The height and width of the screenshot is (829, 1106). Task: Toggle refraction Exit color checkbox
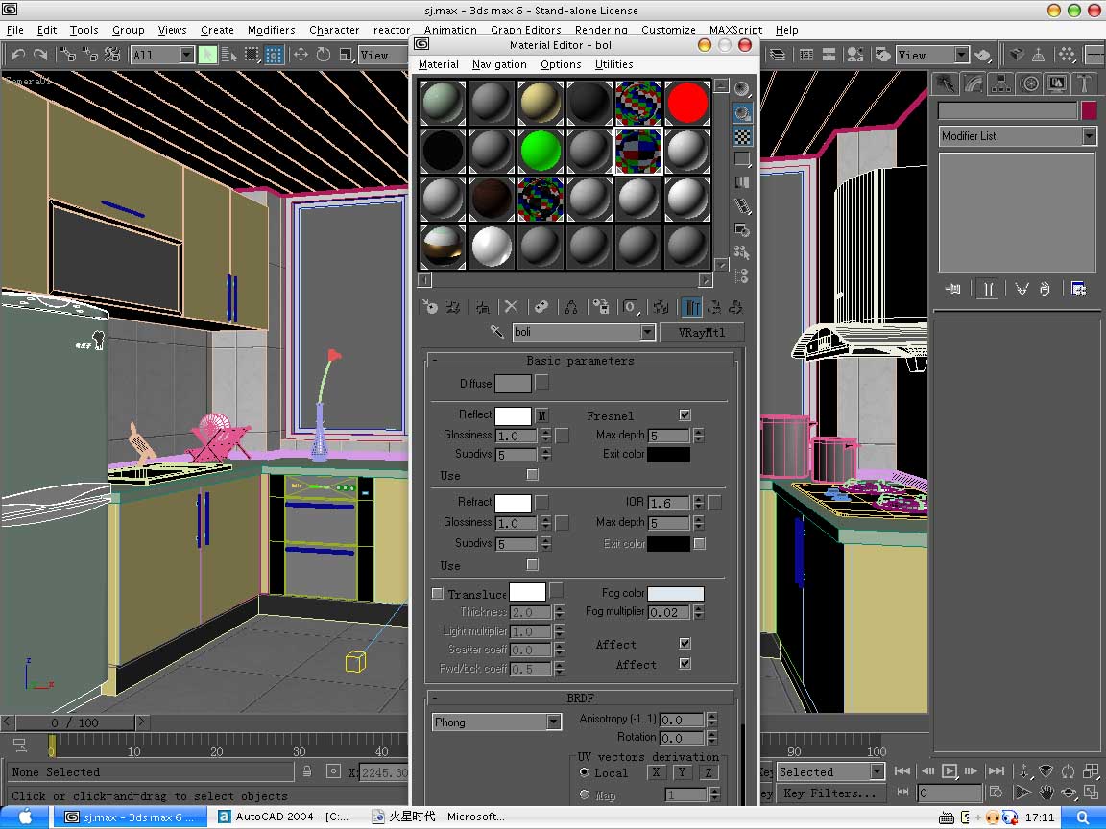point(700,543)
